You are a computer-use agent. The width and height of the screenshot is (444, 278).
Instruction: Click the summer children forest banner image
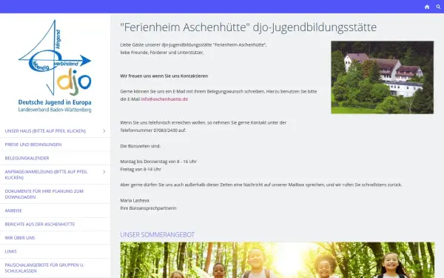[277, 260]
